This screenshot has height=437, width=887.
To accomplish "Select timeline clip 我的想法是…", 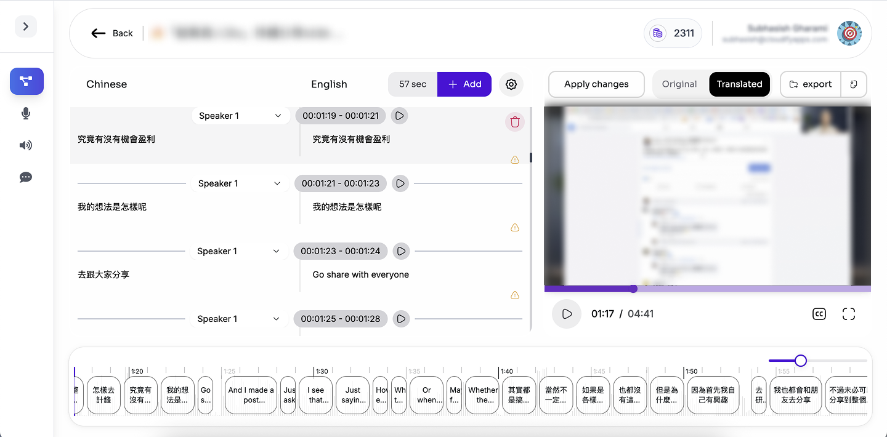I will click(177, 395).
